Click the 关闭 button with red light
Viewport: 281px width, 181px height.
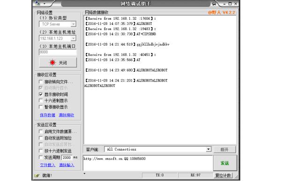(x=58, y=62)
